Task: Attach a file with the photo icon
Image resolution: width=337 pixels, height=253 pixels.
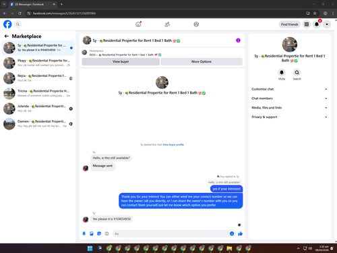Action: pyautogui.click(x=92, y=233)
